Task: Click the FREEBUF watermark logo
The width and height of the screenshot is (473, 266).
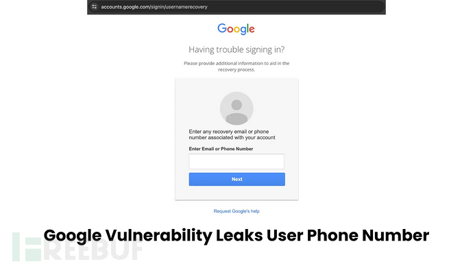Action: point(77,247)
